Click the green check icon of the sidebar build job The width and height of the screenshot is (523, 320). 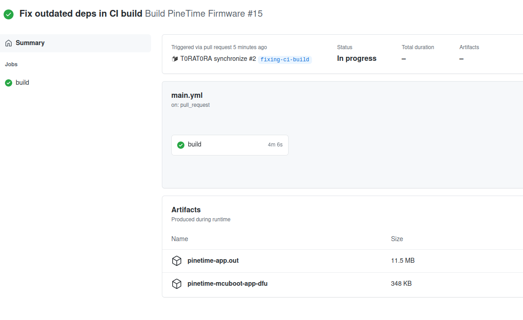(x=9, y=82)
